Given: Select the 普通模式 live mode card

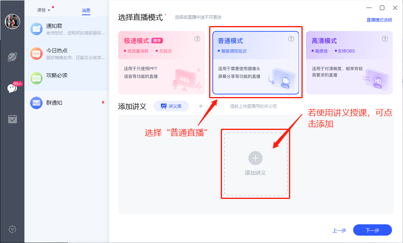Looking at the screenshot, I should (255, 63).
